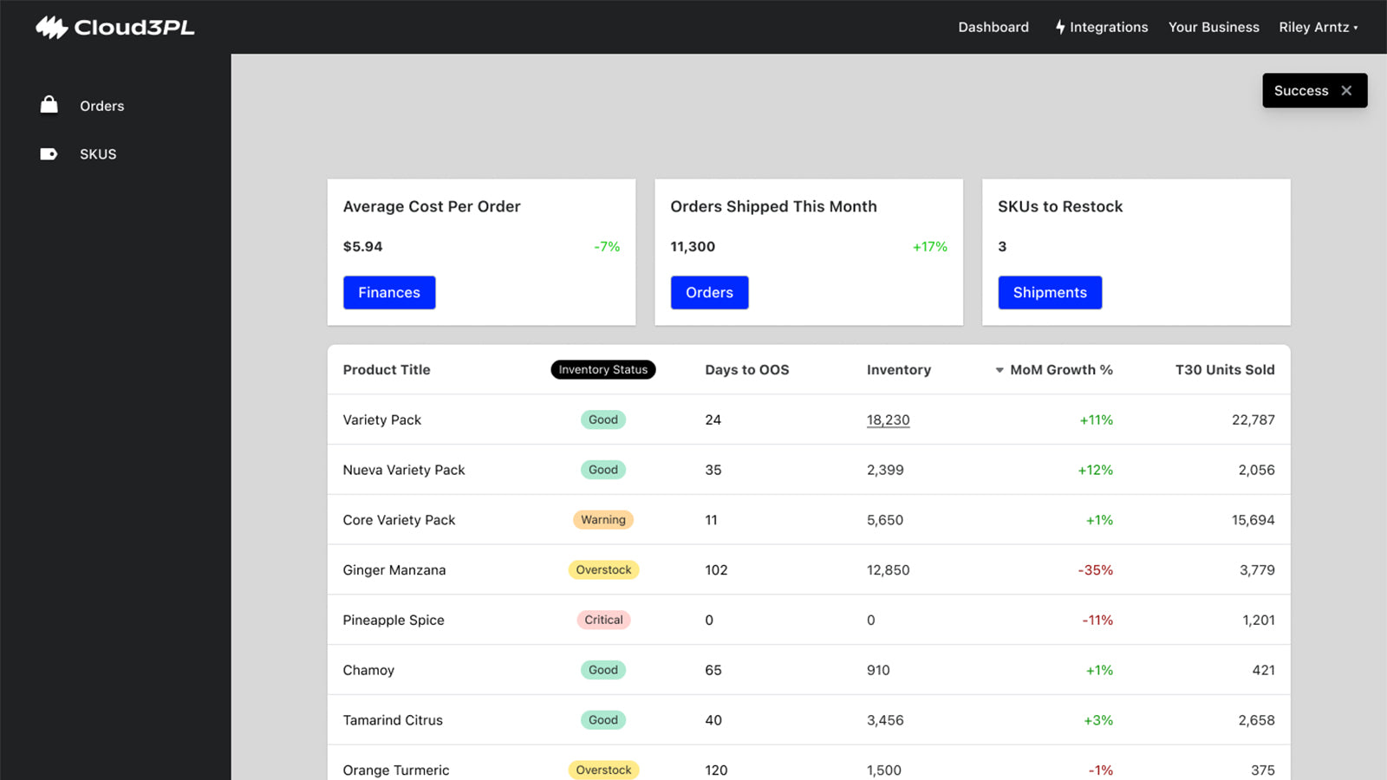The height and width of the screenshot is (780, 1387).
Task: Sort by the Days to OOS header
Action: pos(746,370)
